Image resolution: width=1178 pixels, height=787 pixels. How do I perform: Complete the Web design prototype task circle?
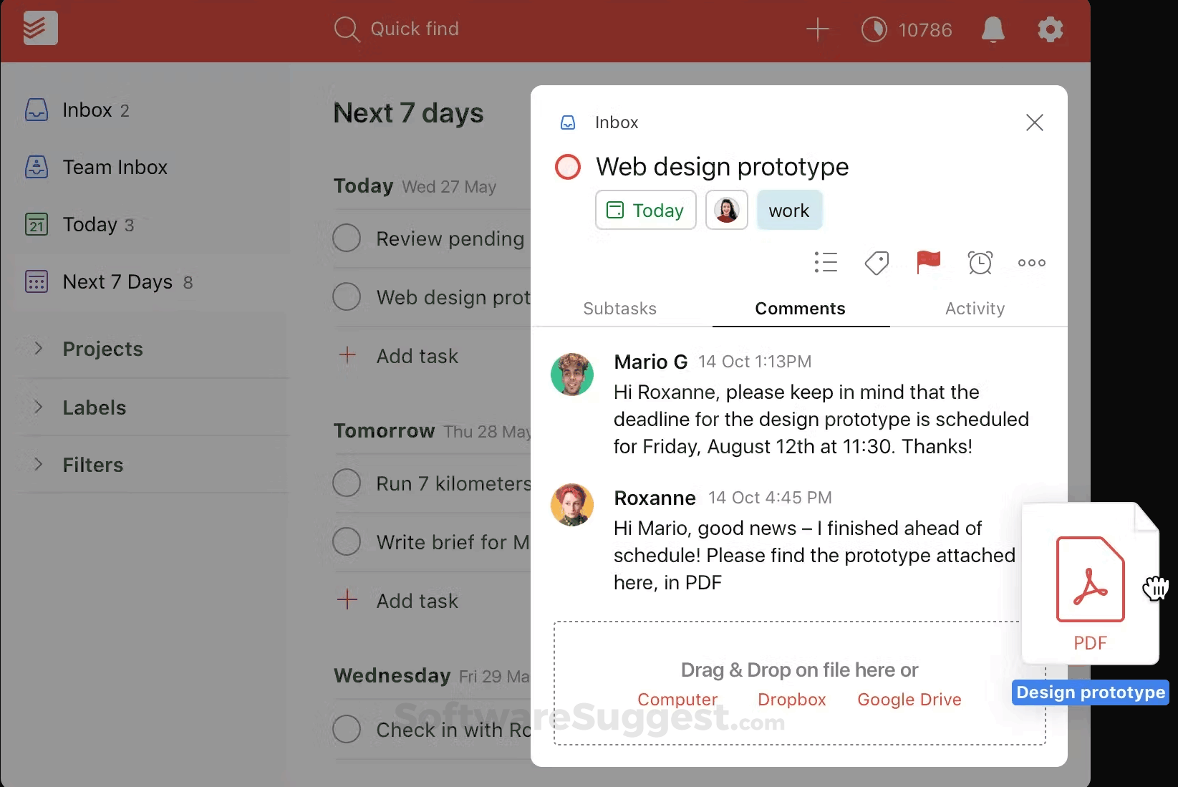567,166
